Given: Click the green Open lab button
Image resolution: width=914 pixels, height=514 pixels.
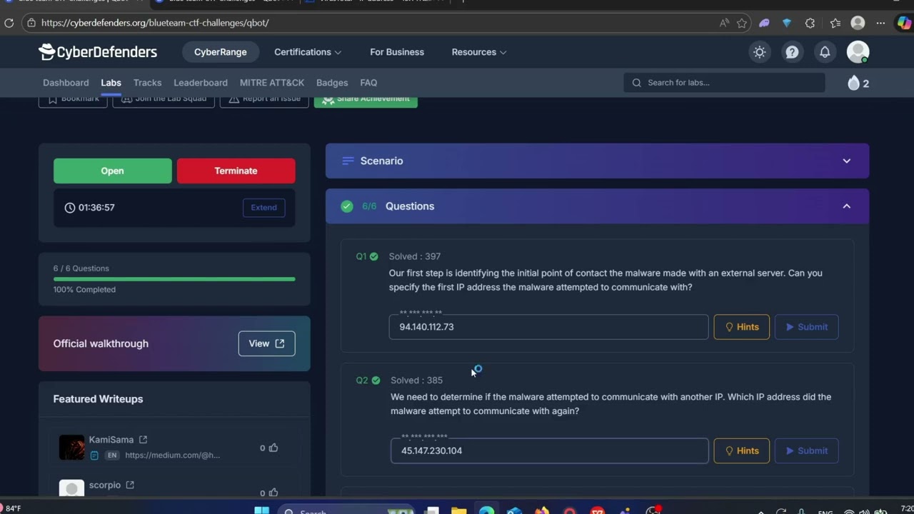Looking at the screenshot, I should point(112,171).
